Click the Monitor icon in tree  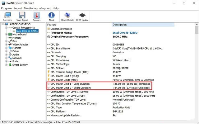pyautogui.click(x=10, y=48)
